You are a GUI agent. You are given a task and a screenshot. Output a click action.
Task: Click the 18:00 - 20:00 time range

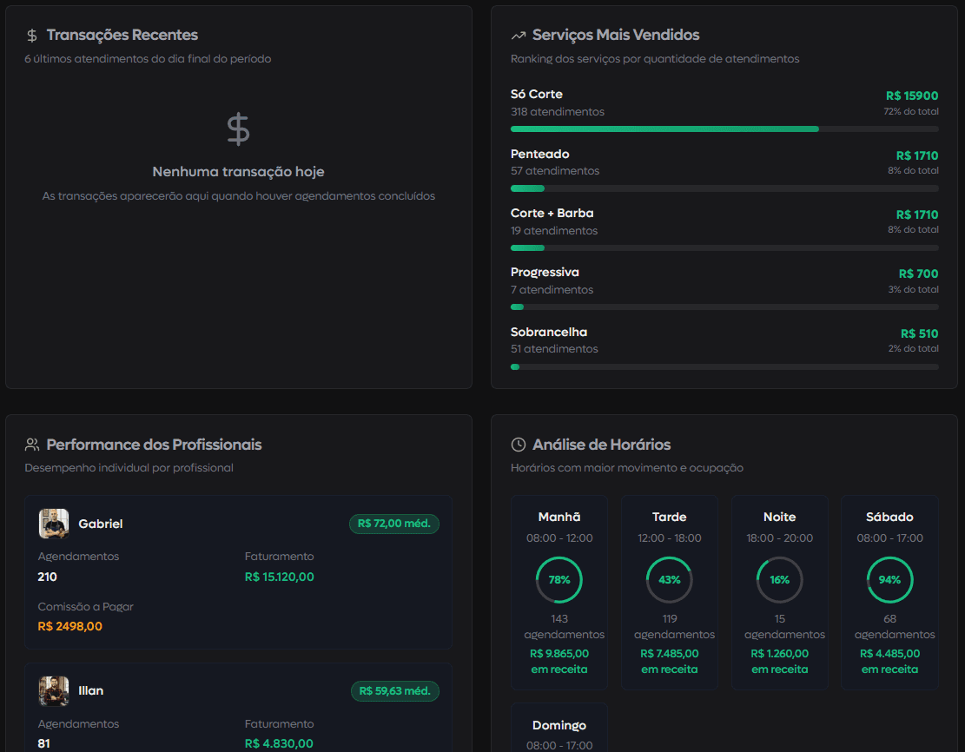779,538
